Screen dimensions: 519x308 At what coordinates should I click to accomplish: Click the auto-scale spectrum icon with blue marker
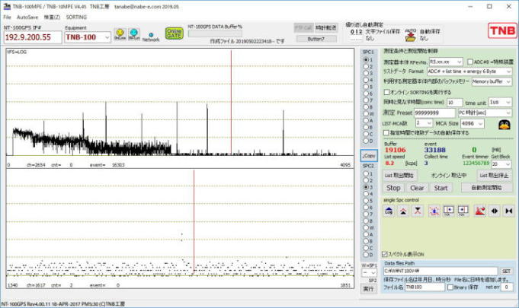(434, 211)
